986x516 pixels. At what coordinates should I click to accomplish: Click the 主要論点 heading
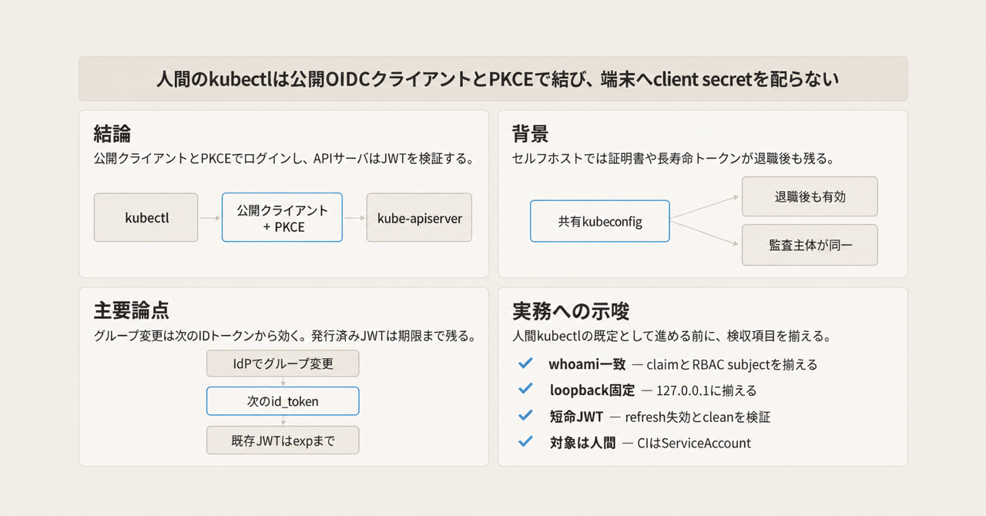tap(131, 310)
